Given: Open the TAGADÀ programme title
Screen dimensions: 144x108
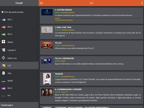Looking at the screenshot, I should tap(59, 74).
